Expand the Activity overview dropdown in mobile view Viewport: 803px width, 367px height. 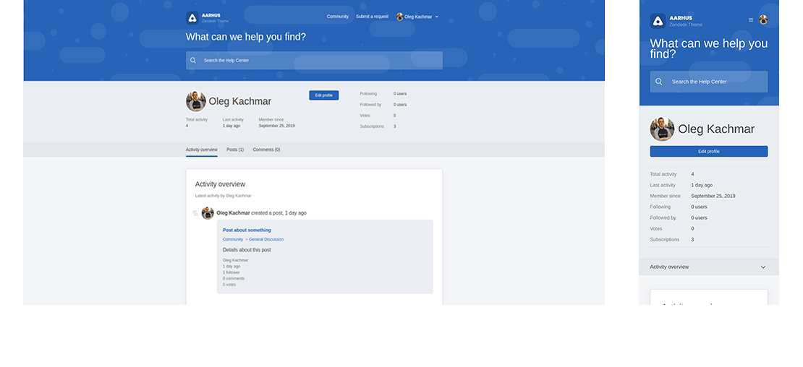[x=709, y=267]
